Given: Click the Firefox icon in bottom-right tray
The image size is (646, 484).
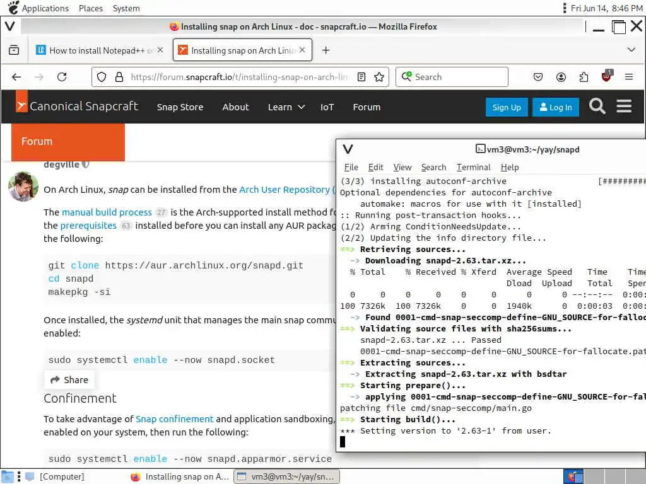Looking at the screenshot, I should [573, 476].
